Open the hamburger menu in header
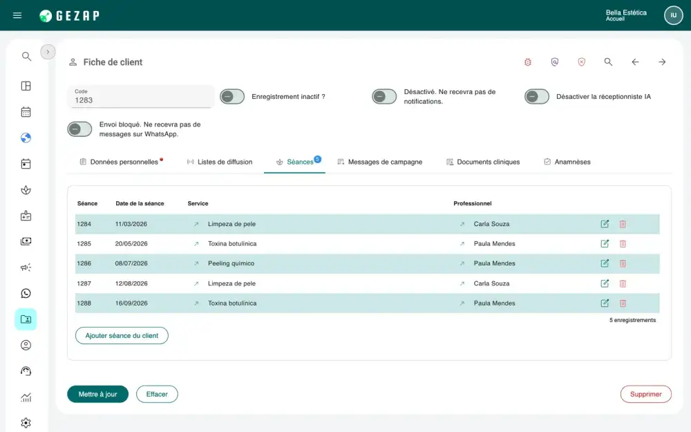691x432 pixels. coord(17,15)
